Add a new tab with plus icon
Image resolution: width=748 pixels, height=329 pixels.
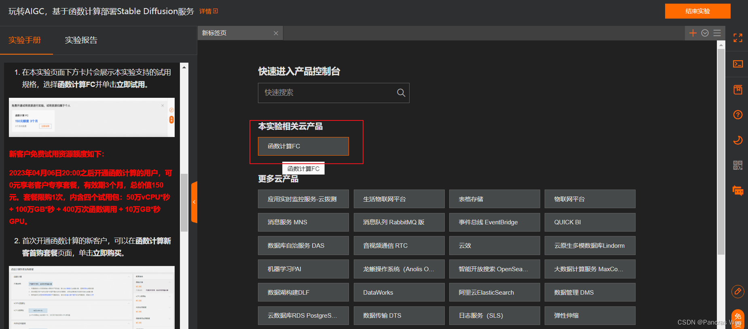693,33
